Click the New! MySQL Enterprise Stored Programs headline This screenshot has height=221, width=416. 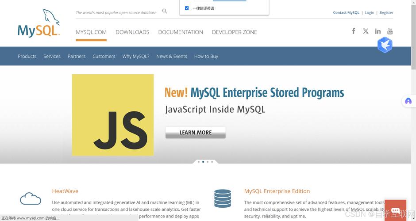point(254,93)
